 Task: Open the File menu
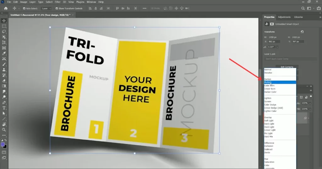click(9, 2)
